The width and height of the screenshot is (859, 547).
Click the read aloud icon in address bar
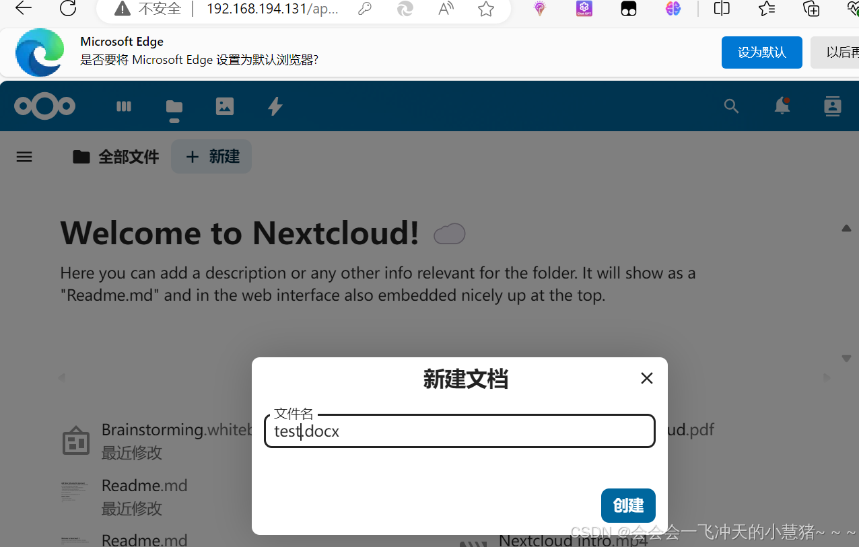pos(446,9)
